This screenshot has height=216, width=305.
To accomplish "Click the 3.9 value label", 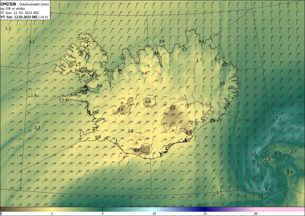I will point(260,197).
